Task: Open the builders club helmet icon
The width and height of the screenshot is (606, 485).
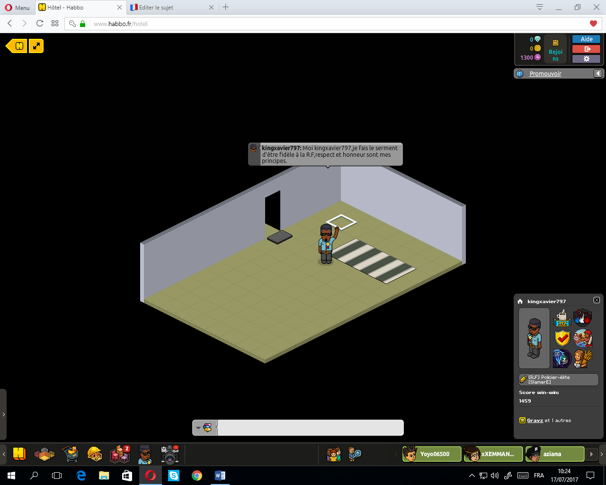Action: [x=95, y=454]
